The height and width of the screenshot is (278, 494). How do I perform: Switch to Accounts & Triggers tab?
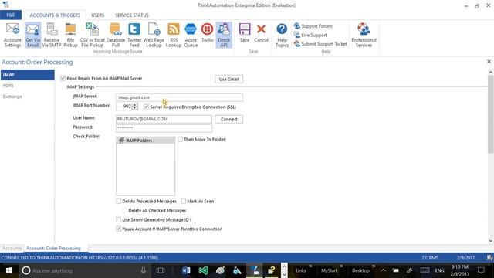point(55,15)
